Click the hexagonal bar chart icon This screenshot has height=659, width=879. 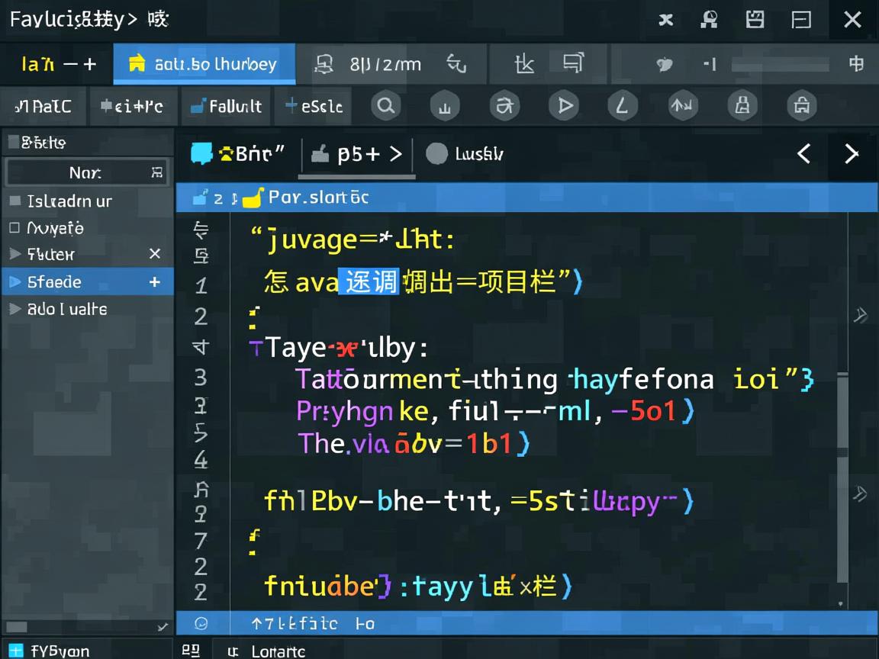[x=444, y=106]
